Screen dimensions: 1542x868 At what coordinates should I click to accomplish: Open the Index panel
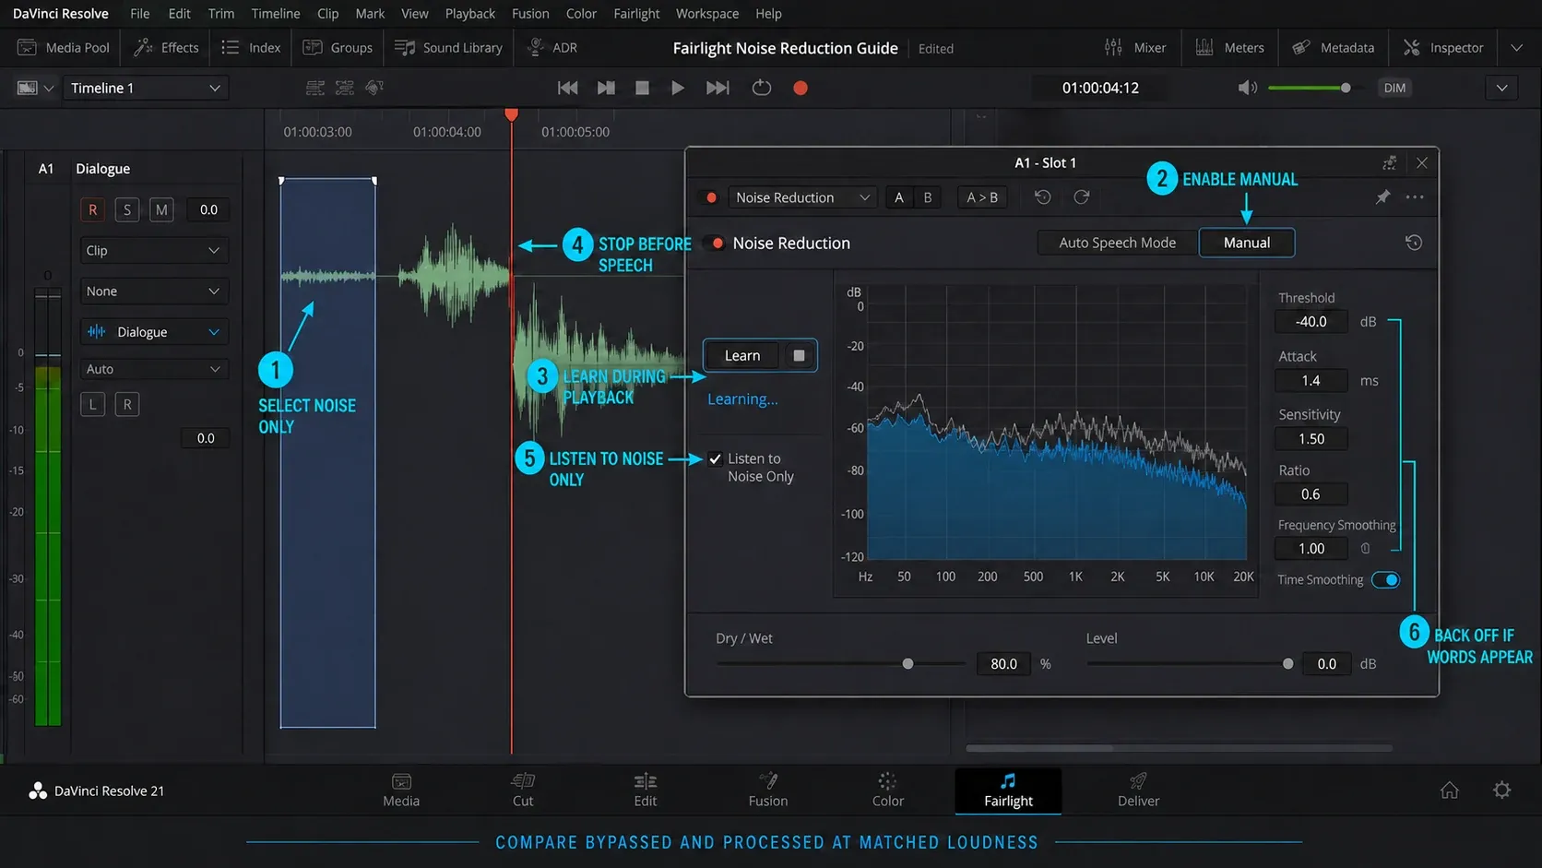tap(251, 47)
